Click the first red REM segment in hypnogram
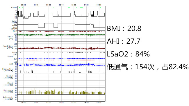This screenshot has height=106, width=189. 32,13
